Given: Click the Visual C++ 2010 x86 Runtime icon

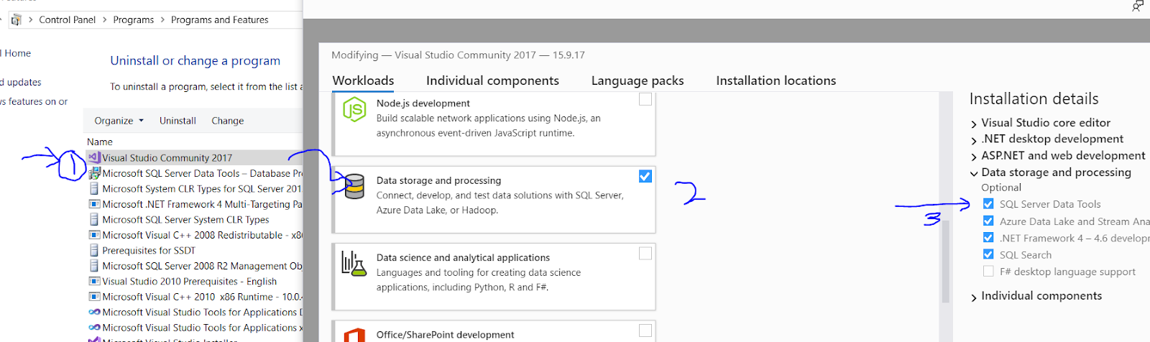Looking at the screenshot, I should [94, 297].
